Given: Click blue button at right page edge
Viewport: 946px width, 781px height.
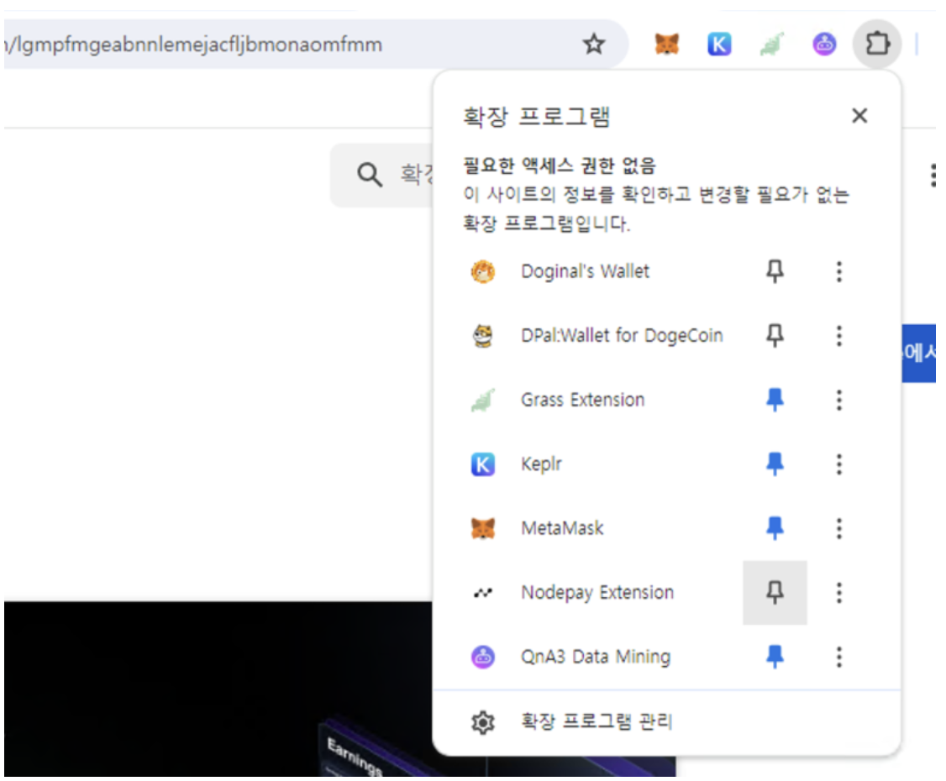Looking at the screenshot, I should (x=919, y=354).
